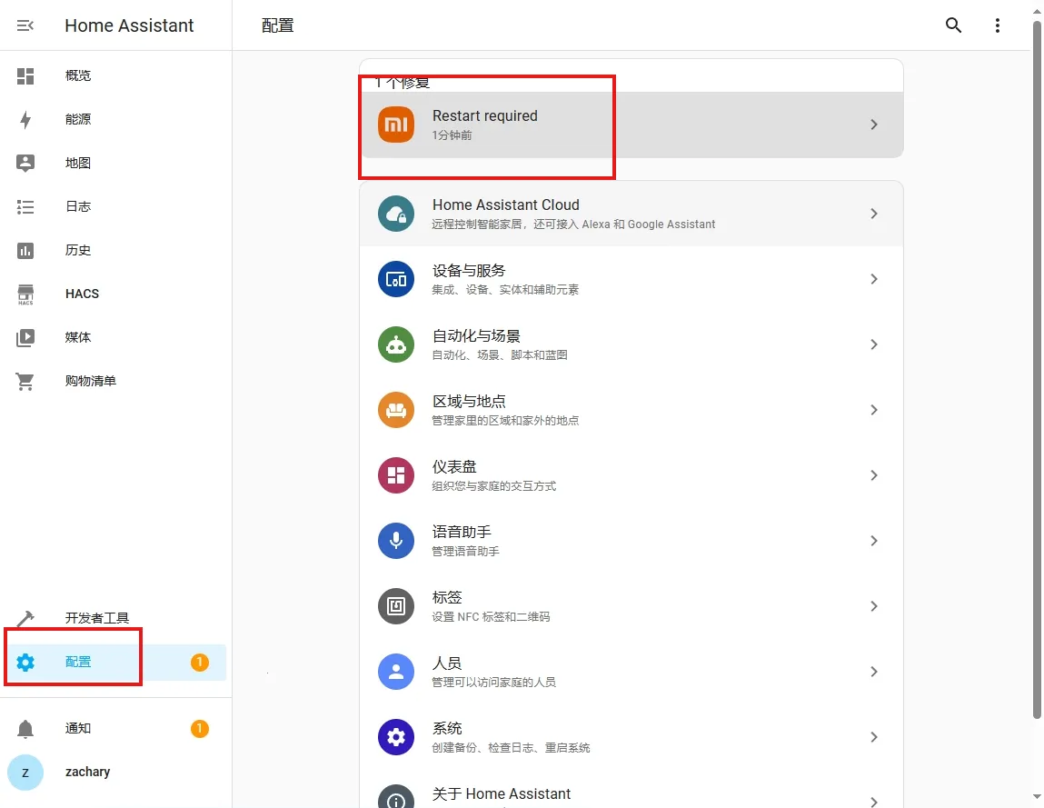Open the sidebar collapse icon

[x=25, y=25]
